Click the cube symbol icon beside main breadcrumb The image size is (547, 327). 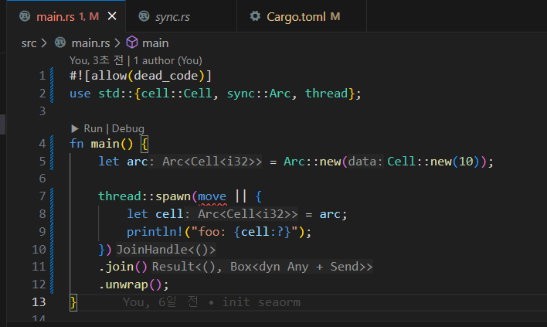[x=131, y=43]
